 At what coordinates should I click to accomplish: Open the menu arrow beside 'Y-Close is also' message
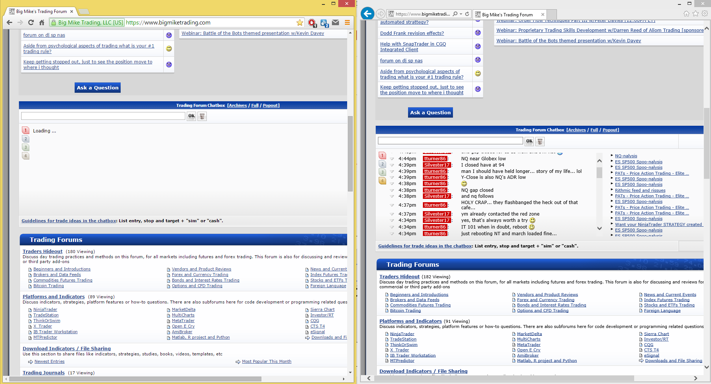(392, 177)
